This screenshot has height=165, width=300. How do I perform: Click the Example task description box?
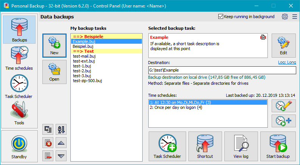[208, 46]
